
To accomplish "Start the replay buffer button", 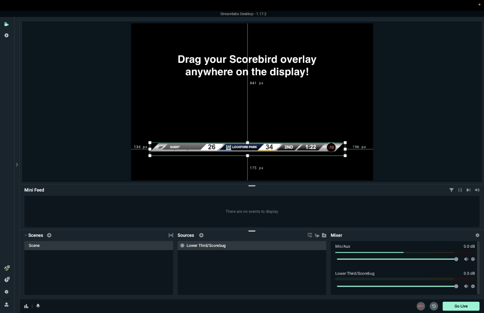I will coord(434,306).
